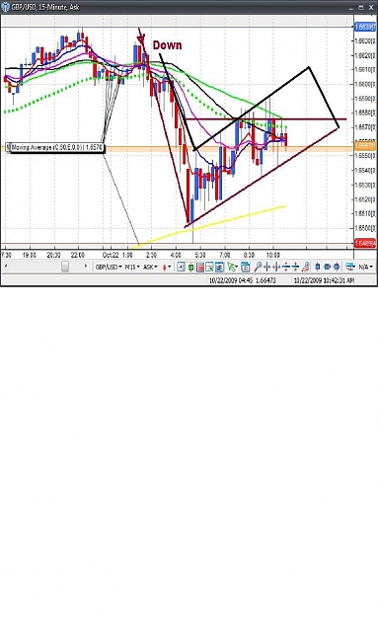Click the calendar-style icon beside cursor tool
Image resolution: width=378 pixels, height=617 pixels.
(x=246, y=267)
